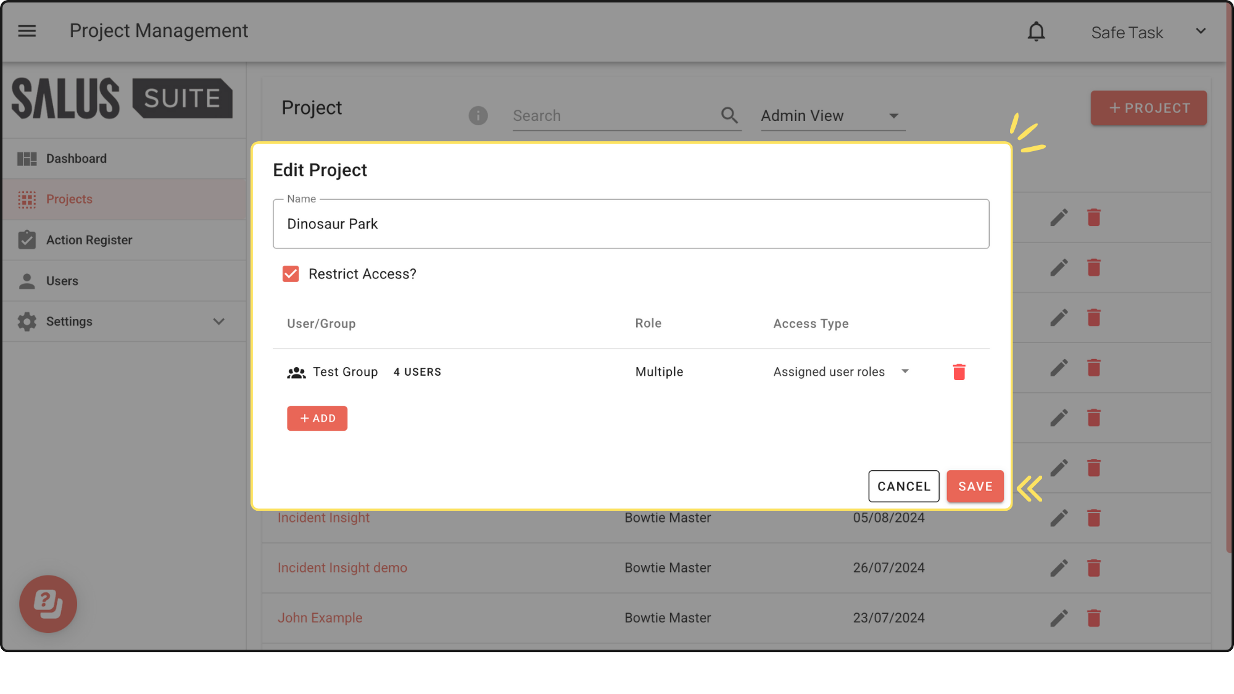Click the Test Group users icon
Viewport: 1234px width, 694px height.
click(296, 373)
